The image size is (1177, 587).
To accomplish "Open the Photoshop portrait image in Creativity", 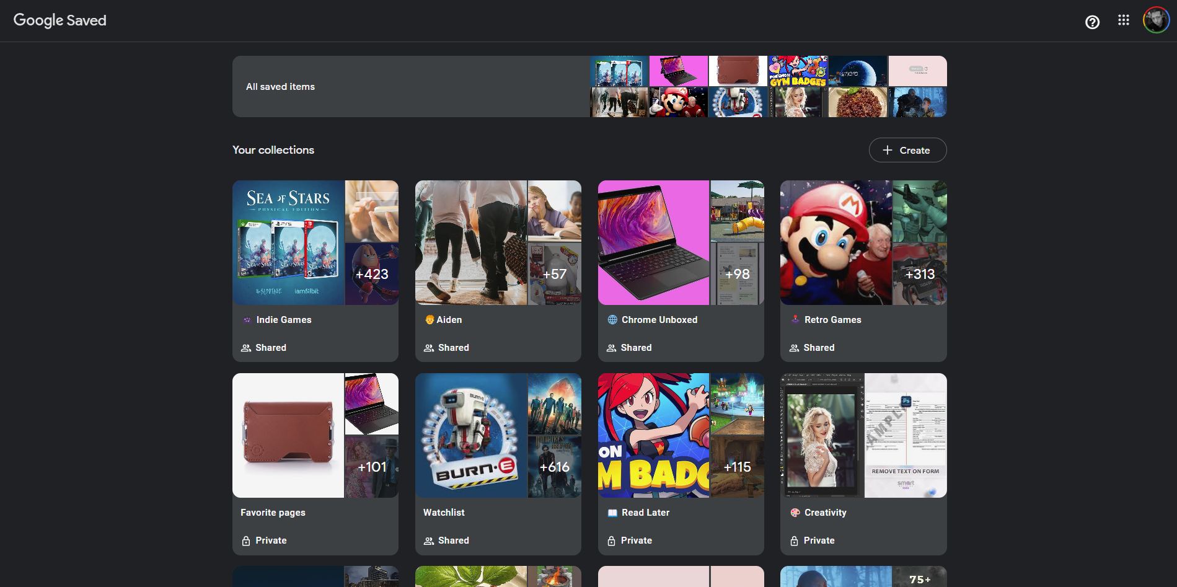I will coord(822,435).
